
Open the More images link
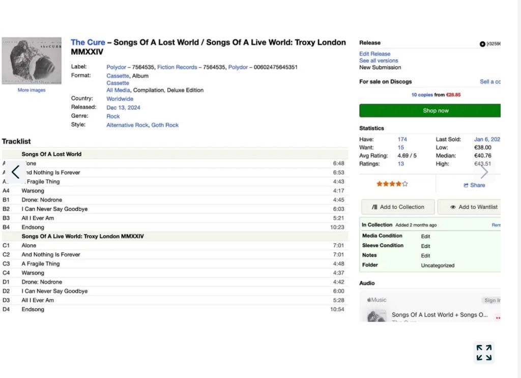(x=32, y=90)
